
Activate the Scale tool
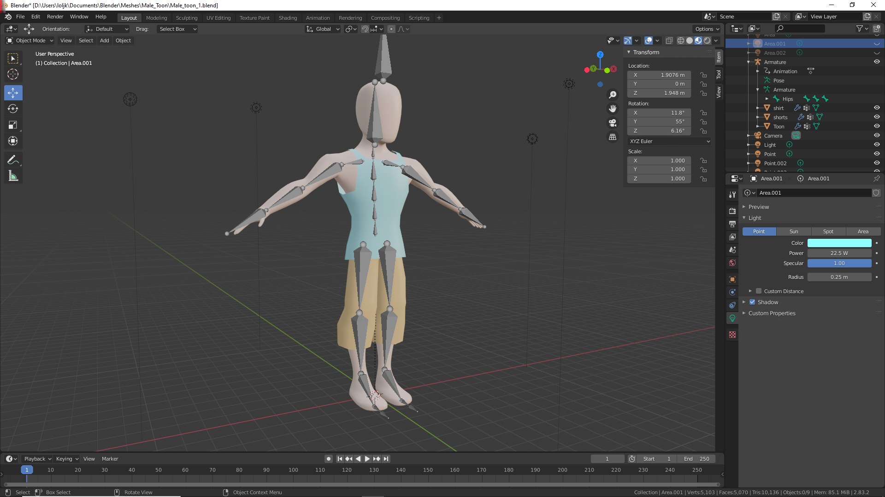click(13, 125)
